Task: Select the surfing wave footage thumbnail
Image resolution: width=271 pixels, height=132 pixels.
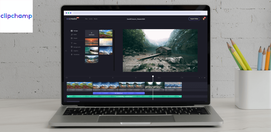Action: [91, 50]
